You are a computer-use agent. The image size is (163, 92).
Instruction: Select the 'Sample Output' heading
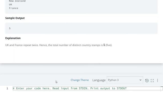pos(15,18)
